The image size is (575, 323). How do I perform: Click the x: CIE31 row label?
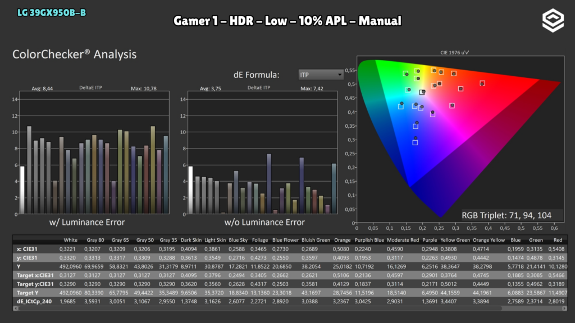(x=27, y=248)
